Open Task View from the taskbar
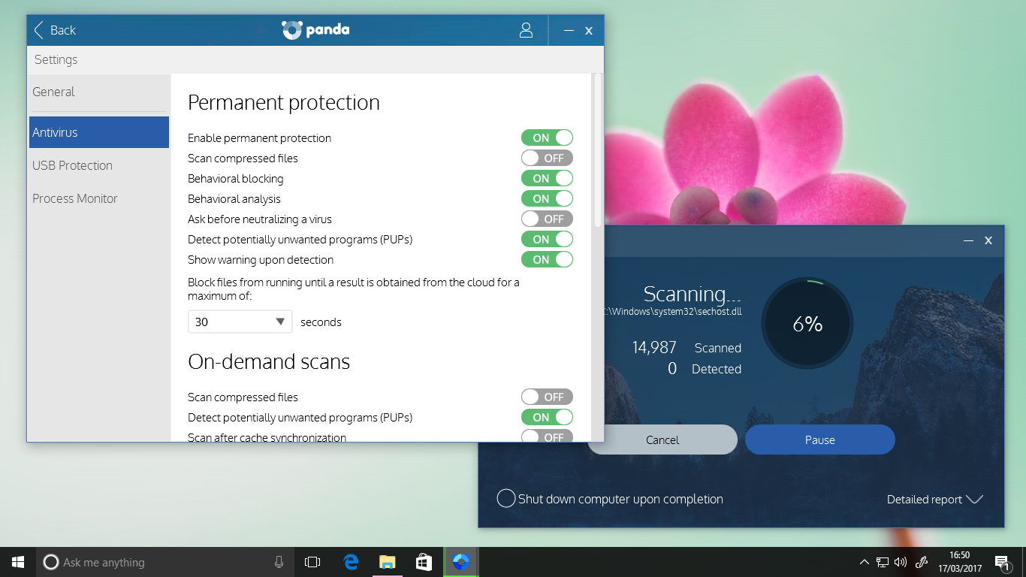The image size is (1026, 577). (x=312, y=562)
